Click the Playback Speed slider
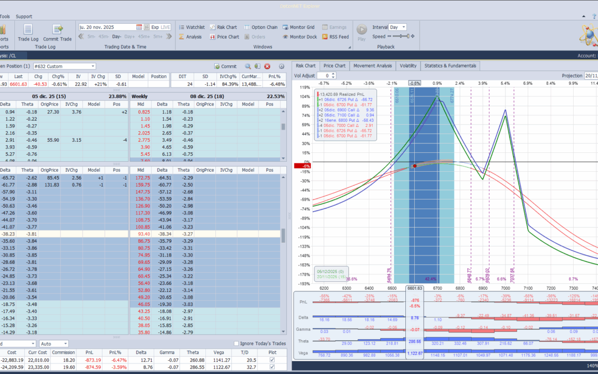 coord(401,36)
